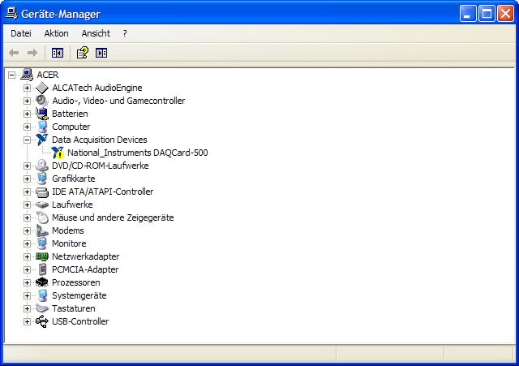Click the Data Acquisition Devices icon

coord(42,140)
